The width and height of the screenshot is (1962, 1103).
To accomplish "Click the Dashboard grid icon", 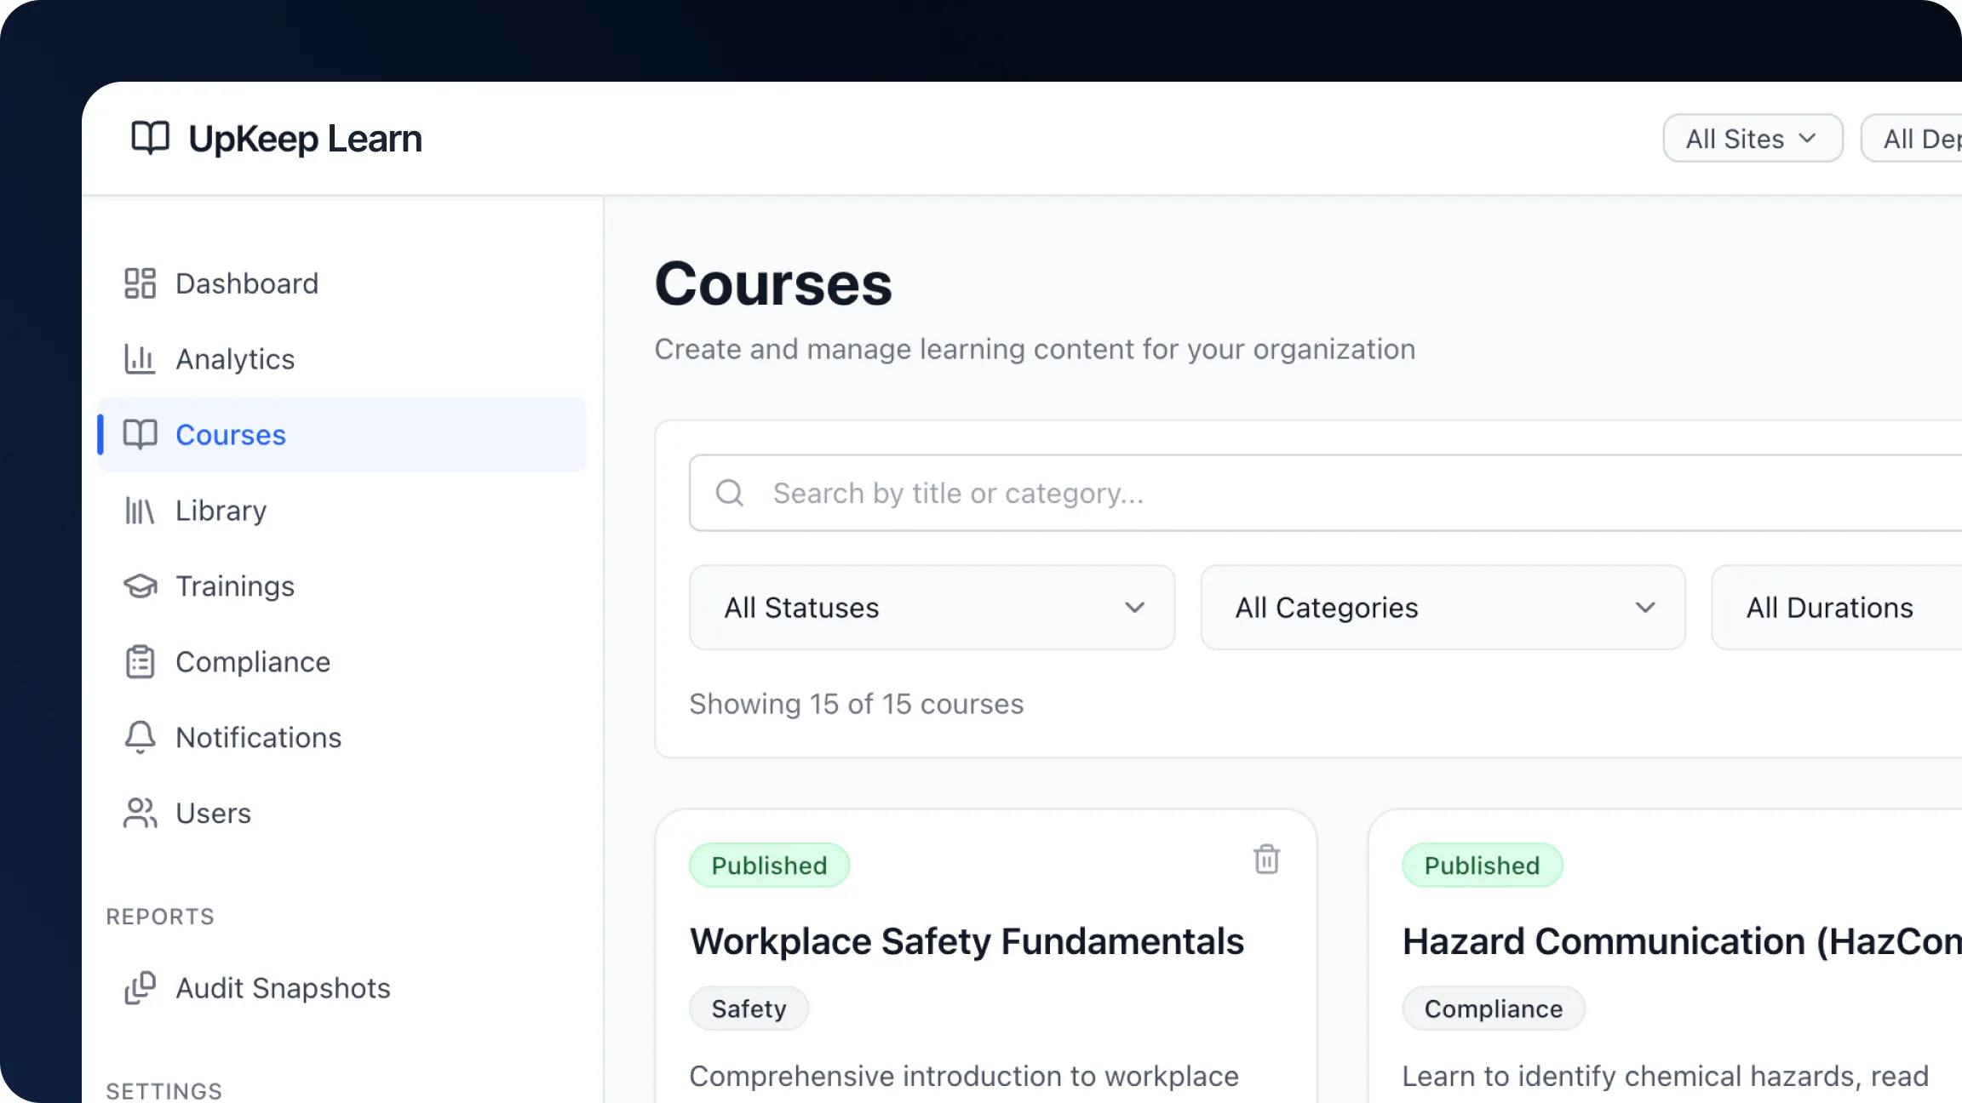I will 140,283.
